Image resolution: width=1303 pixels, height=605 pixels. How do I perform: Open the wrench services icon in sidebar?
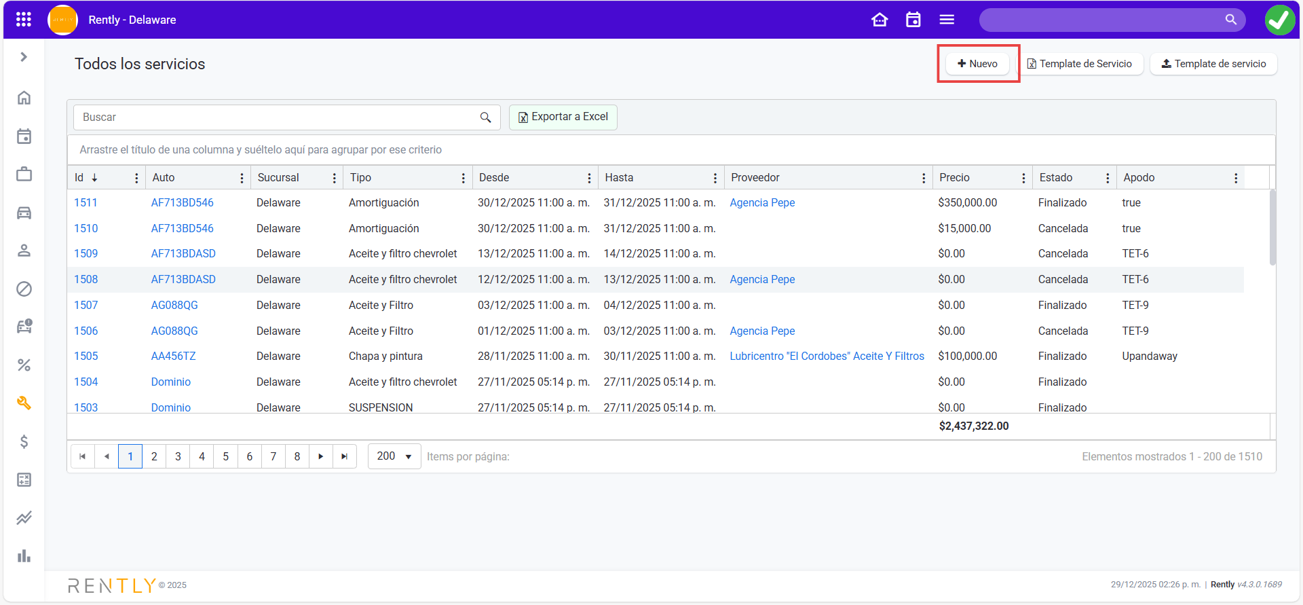point(24,403)
